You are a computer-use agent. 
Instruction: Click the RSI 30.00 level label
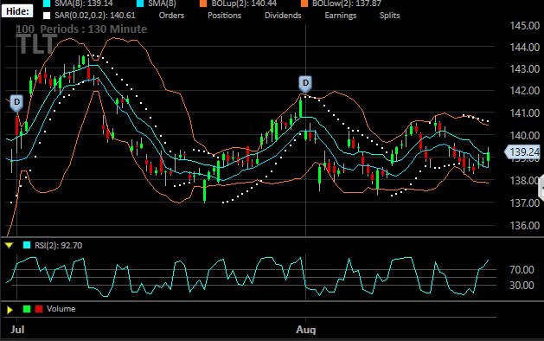522,285
